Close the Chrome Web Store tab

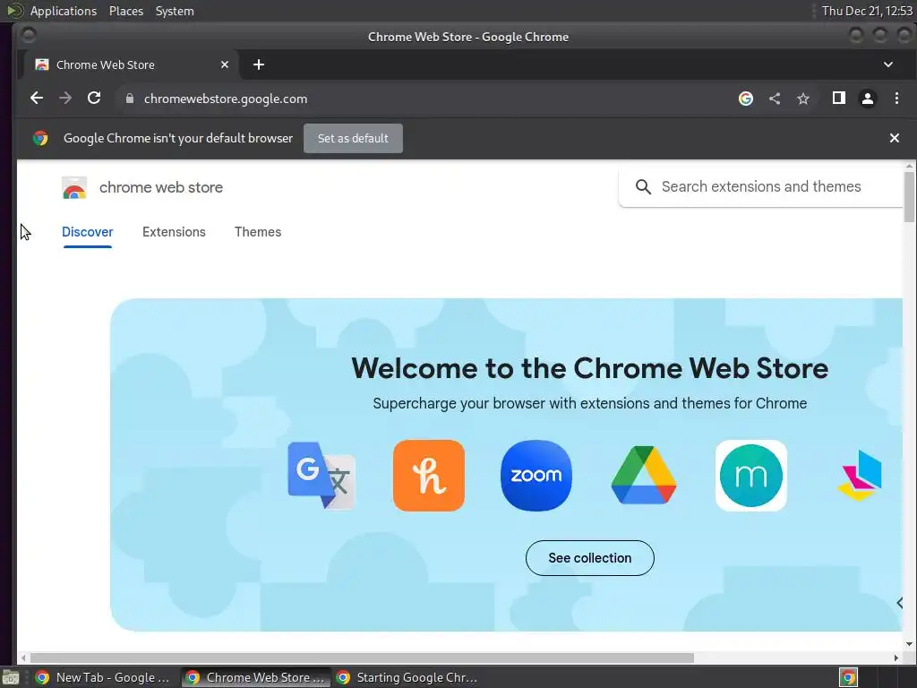(225, 64)
